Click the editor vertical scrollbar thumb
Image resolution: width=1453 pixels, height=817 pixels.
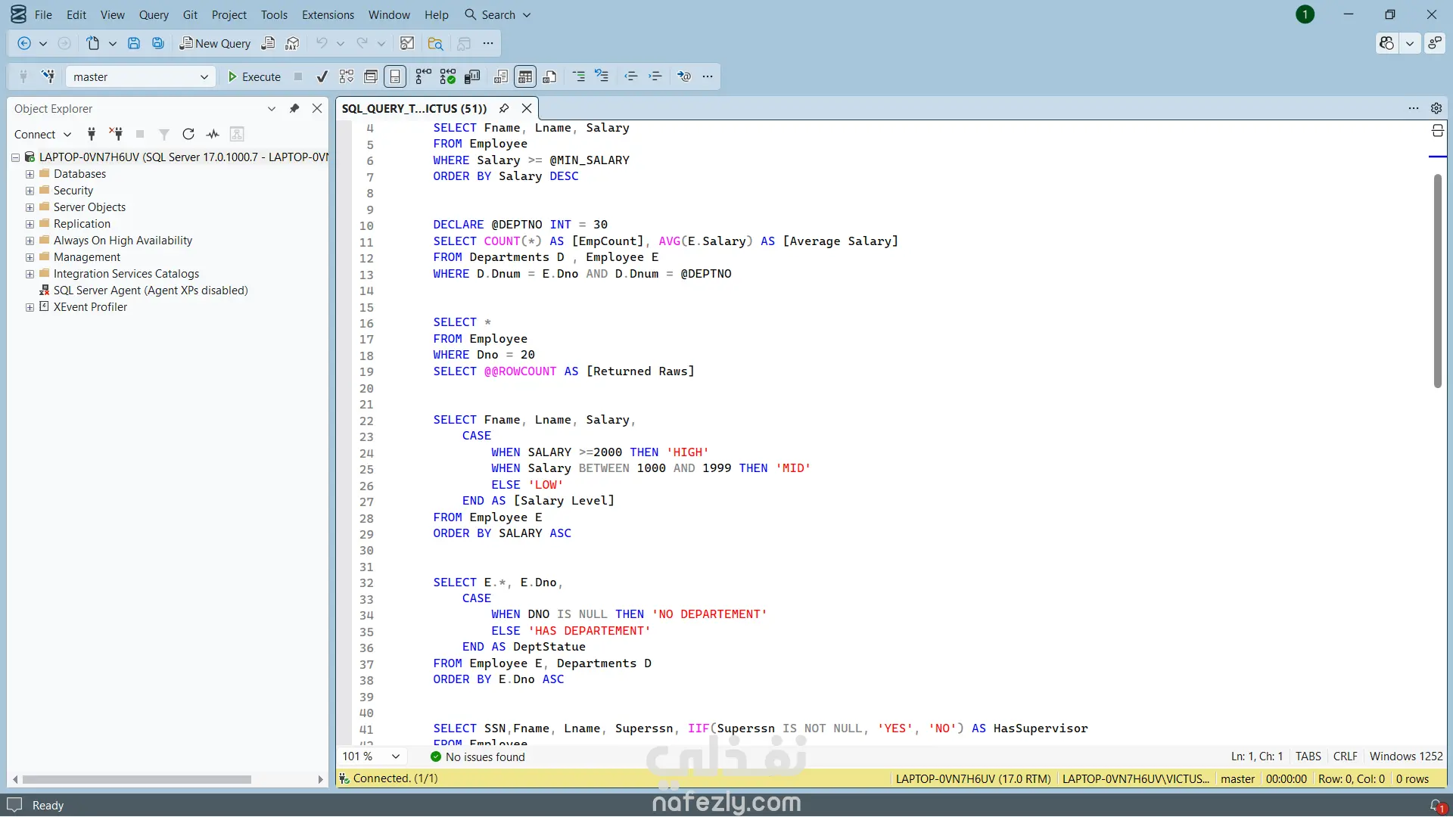coord(1437,281)
